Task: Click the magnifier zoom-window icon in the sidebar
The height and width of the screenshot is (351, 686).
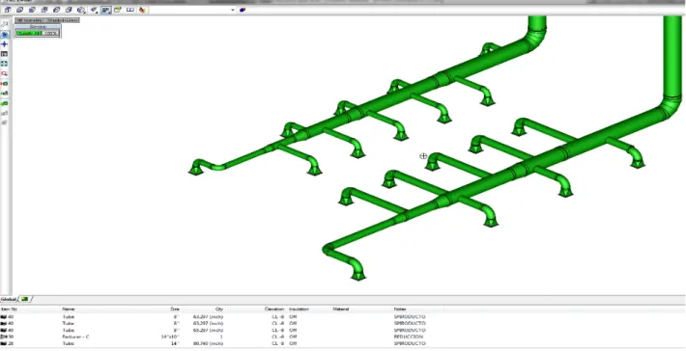Action: point(5,73)
